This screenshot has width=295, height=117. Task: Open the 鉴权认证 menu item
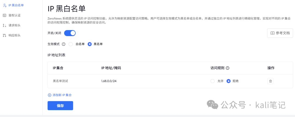pos(14,15)
